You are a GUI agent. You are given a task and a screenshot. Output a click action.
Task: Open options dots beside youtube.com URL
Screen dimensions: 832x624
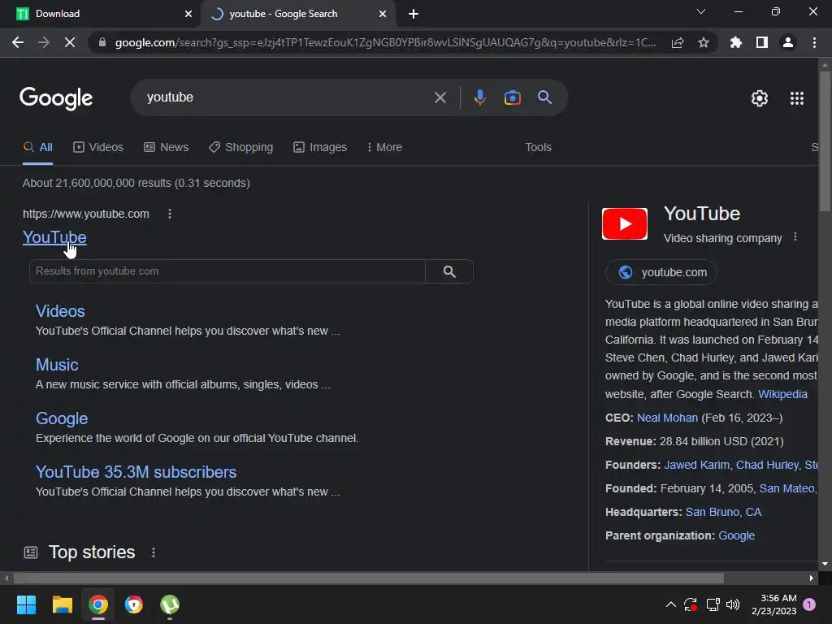pos(169,214)
